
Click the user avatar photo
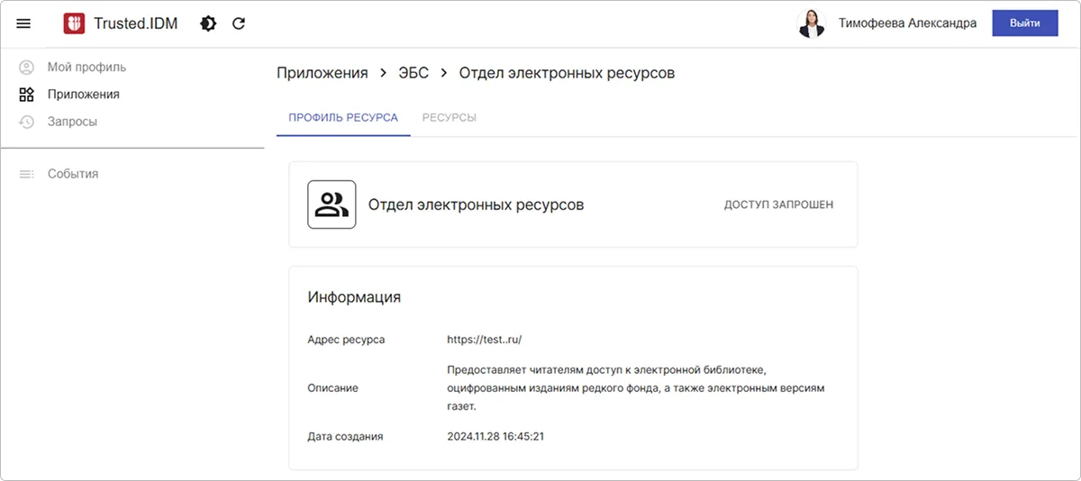[x=812, y=23]
